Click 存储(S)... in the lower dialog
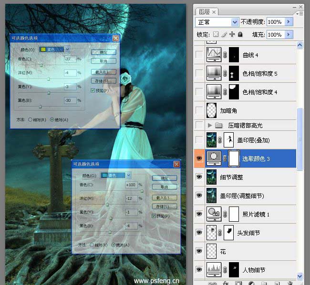 click(x=165, y=206)
